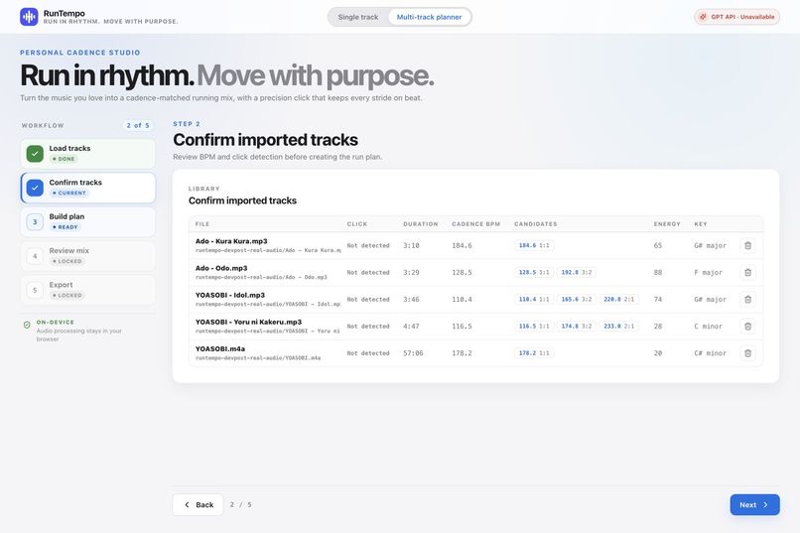Click the C minor key cell
800x533 pixels.
coord(708,326)
